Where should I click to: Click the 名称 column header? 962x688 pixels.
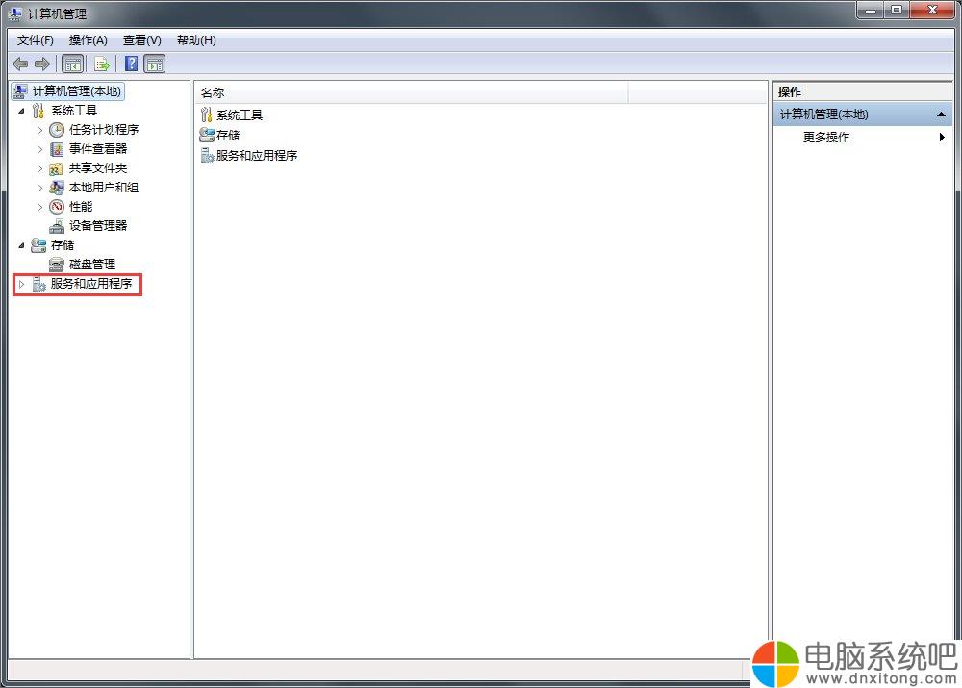412,92
